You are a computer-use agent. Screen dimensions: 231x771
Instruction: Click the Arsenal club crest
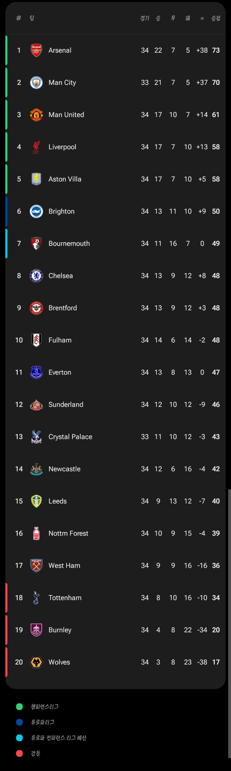pos(36,50)
